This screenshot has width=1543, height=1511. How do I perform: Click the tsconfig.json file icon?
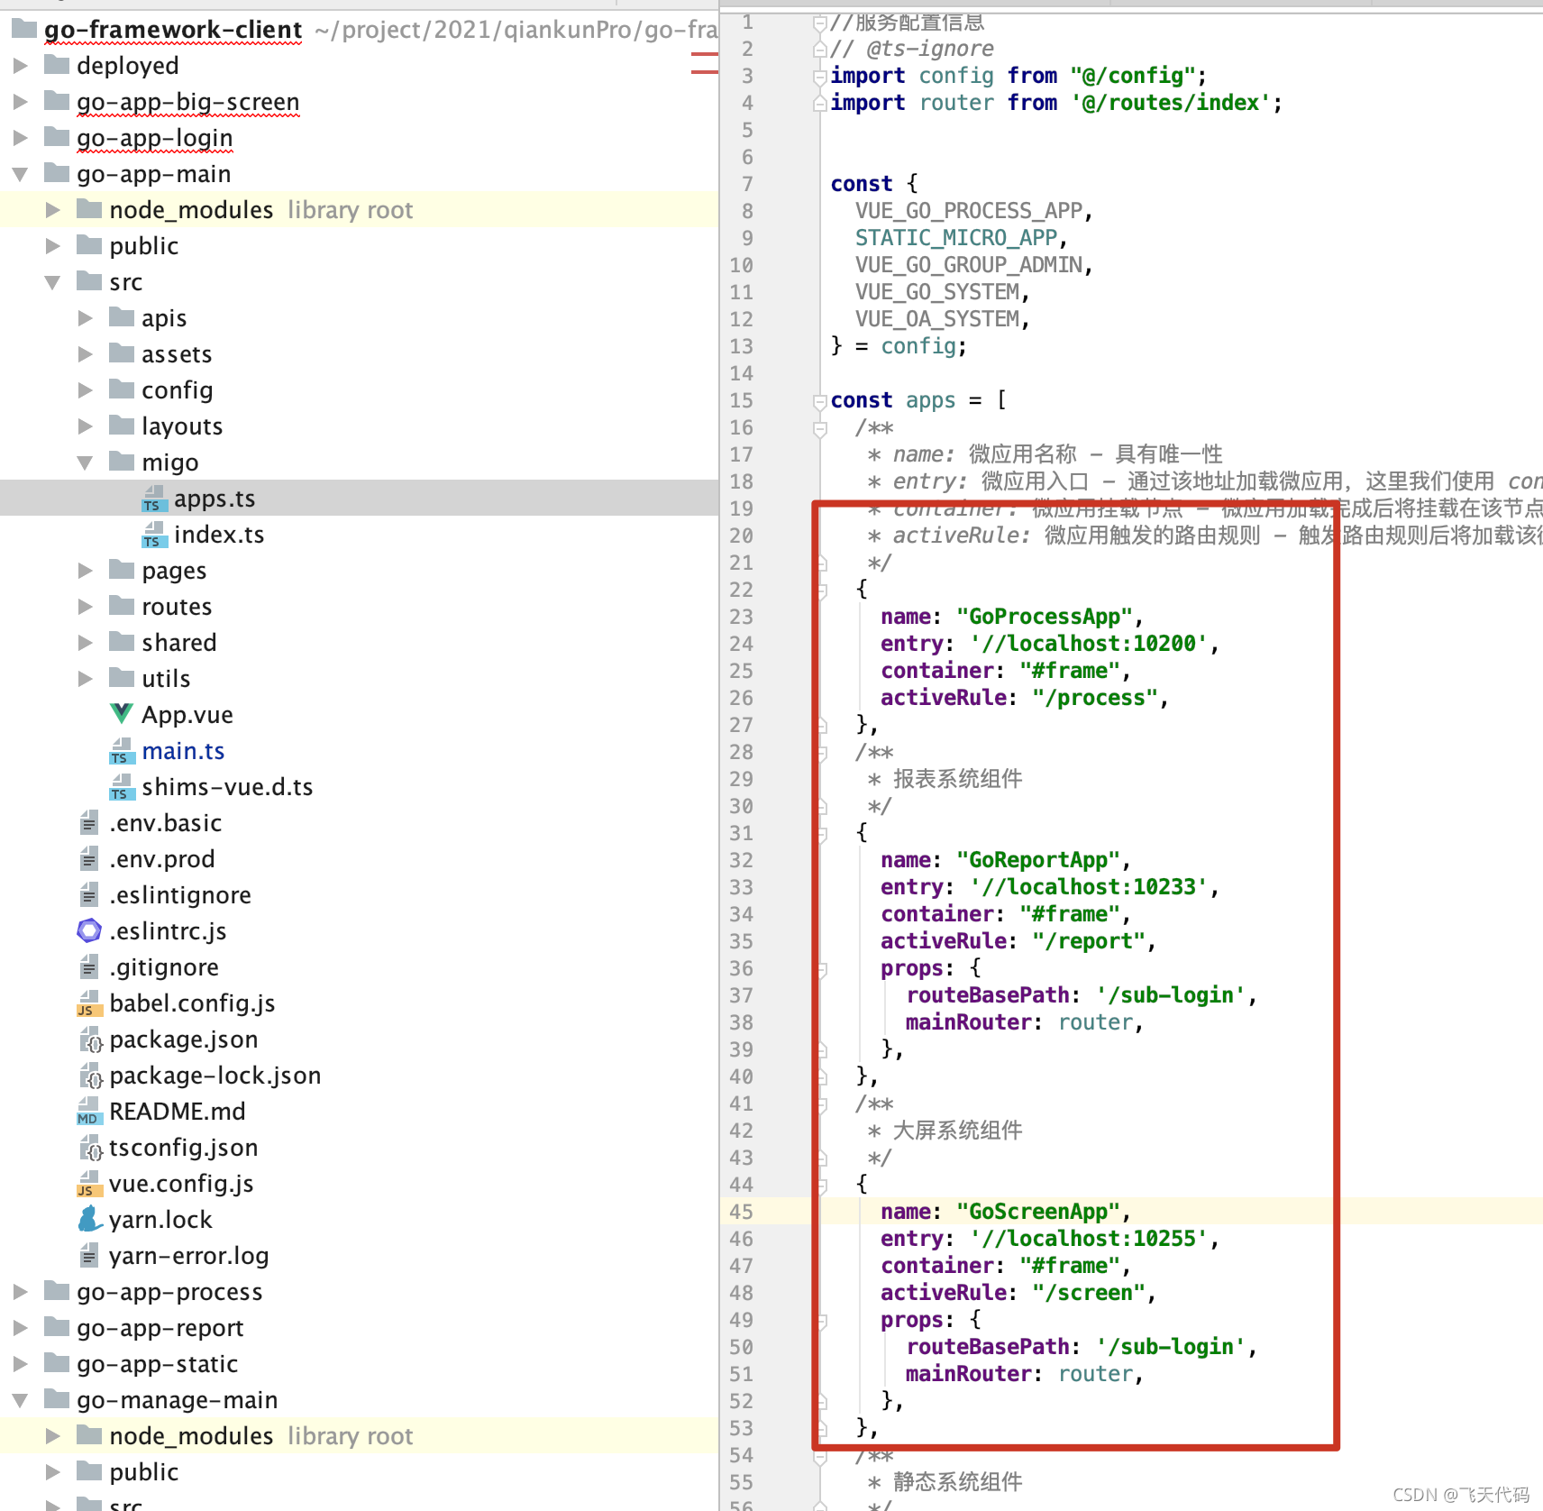(x=91, y=1148)
